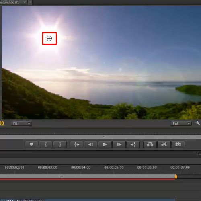Screen dimensions: 201x201
Task: Click 00:00:03:00 on timeline ruler
Action: [x=47, y=168]
